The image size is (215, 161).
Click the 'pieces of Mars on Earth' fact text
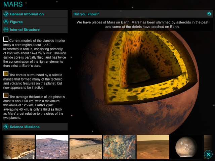pos(142,24)
